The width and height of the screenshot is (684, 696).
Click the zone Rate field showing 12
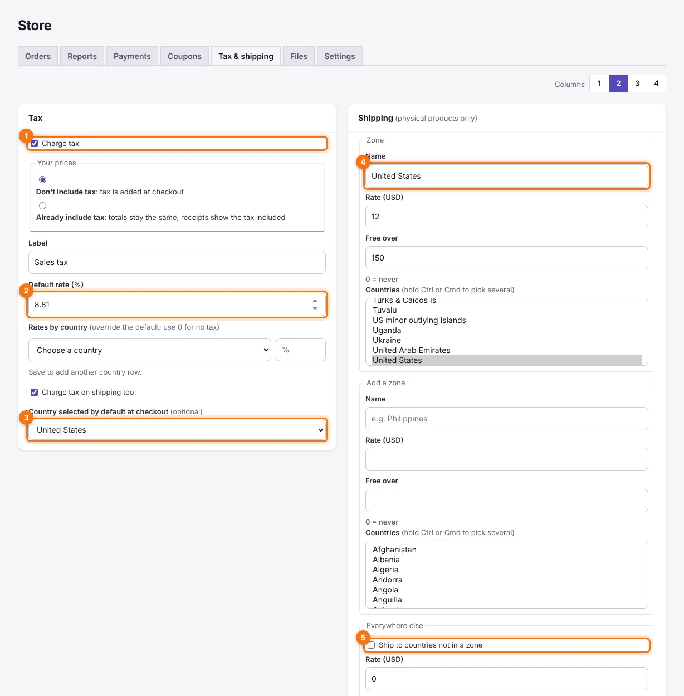507,217
